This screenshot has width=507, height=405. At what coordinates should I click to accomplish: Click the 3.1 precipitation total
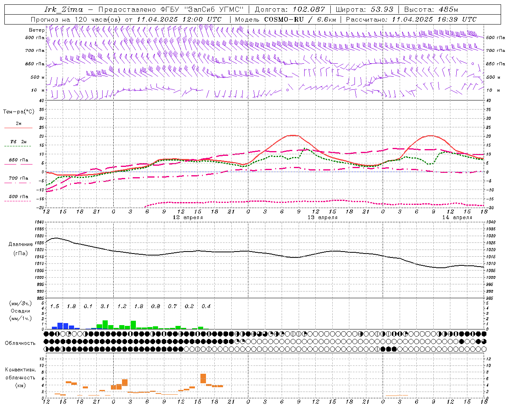coord(105,307)
